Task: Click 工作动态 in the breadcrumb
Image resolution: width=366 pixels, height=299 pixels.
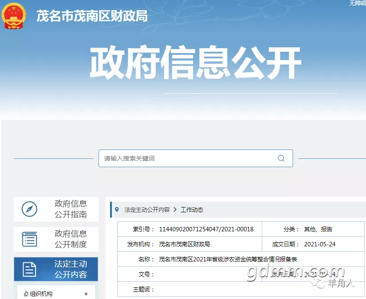Action: [x=192, y=210]
